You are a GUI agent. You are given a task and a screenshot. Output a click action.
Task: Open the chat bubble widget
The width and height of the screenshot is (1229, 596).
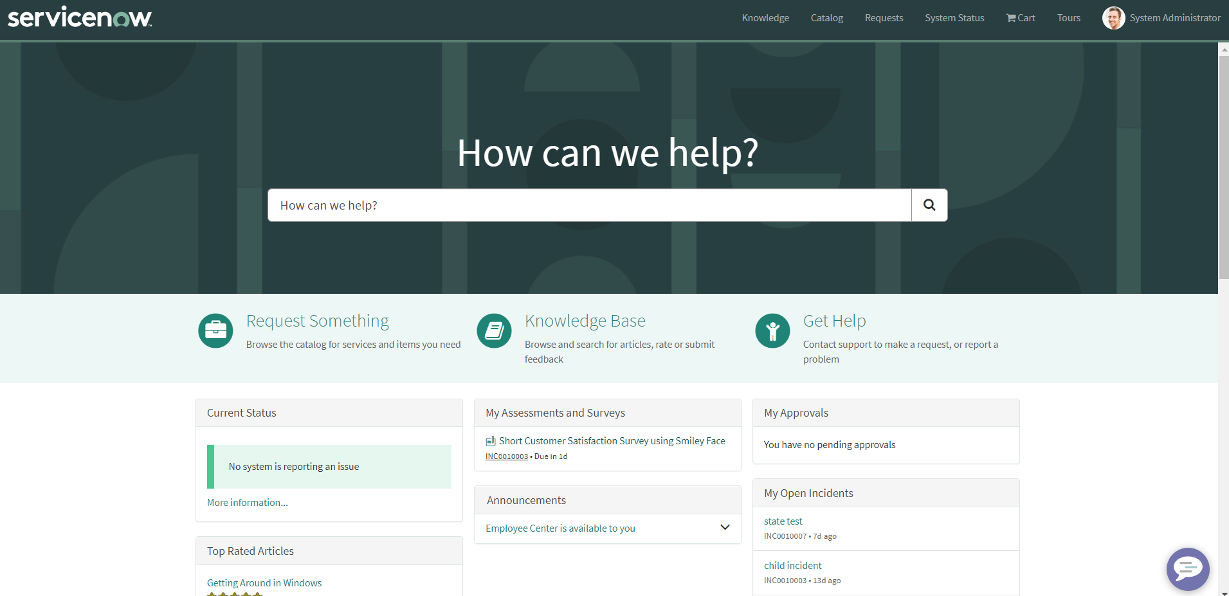tap(1187, 568)
